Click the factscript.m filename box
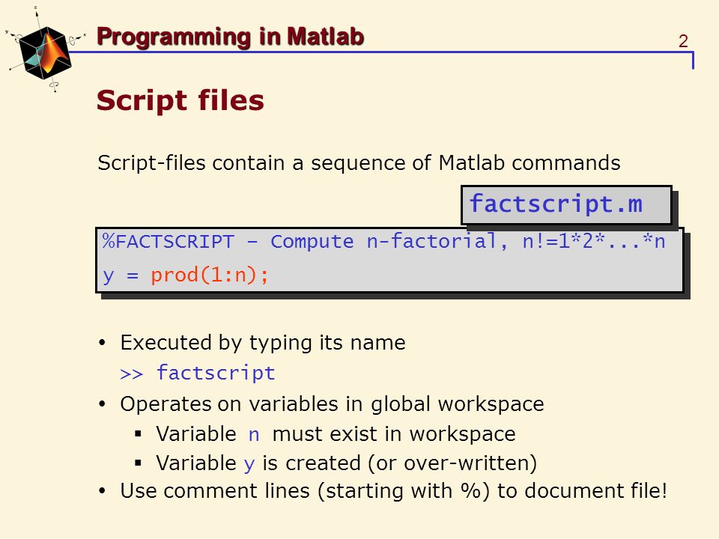Image resolution: width=719 pixels, height=539 pixels. [x=566, y=205]
